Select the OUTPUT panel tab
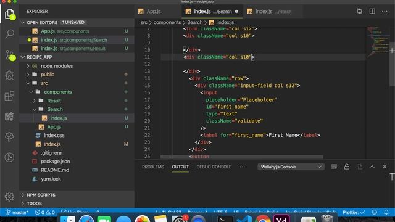 180,167
